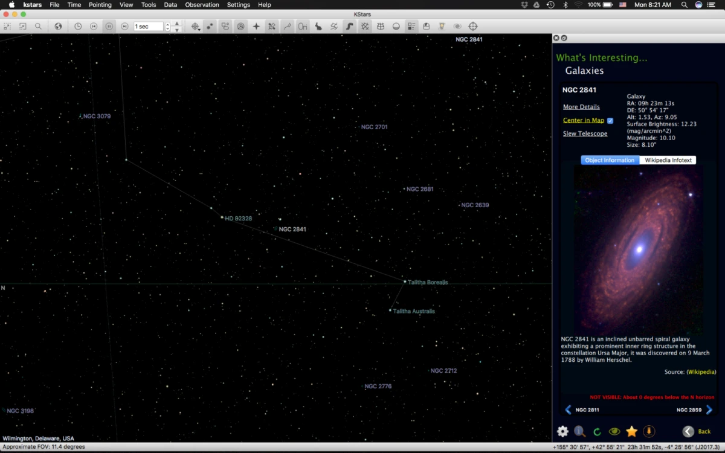Toggle the equatorial grid icon
This screenshot has width=725, height=453.
[x=365, y=27]
